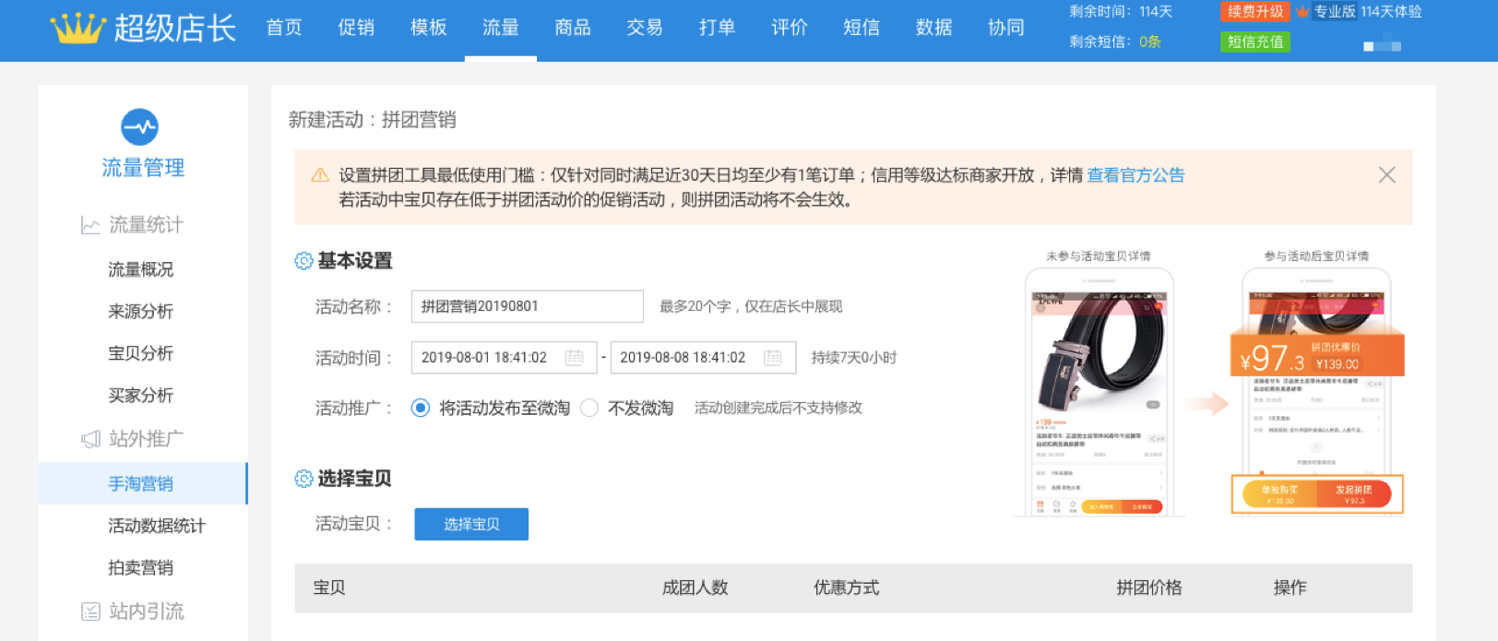
Task: Click the 流量管理 pulse icon
Action: tap(140, 127)
